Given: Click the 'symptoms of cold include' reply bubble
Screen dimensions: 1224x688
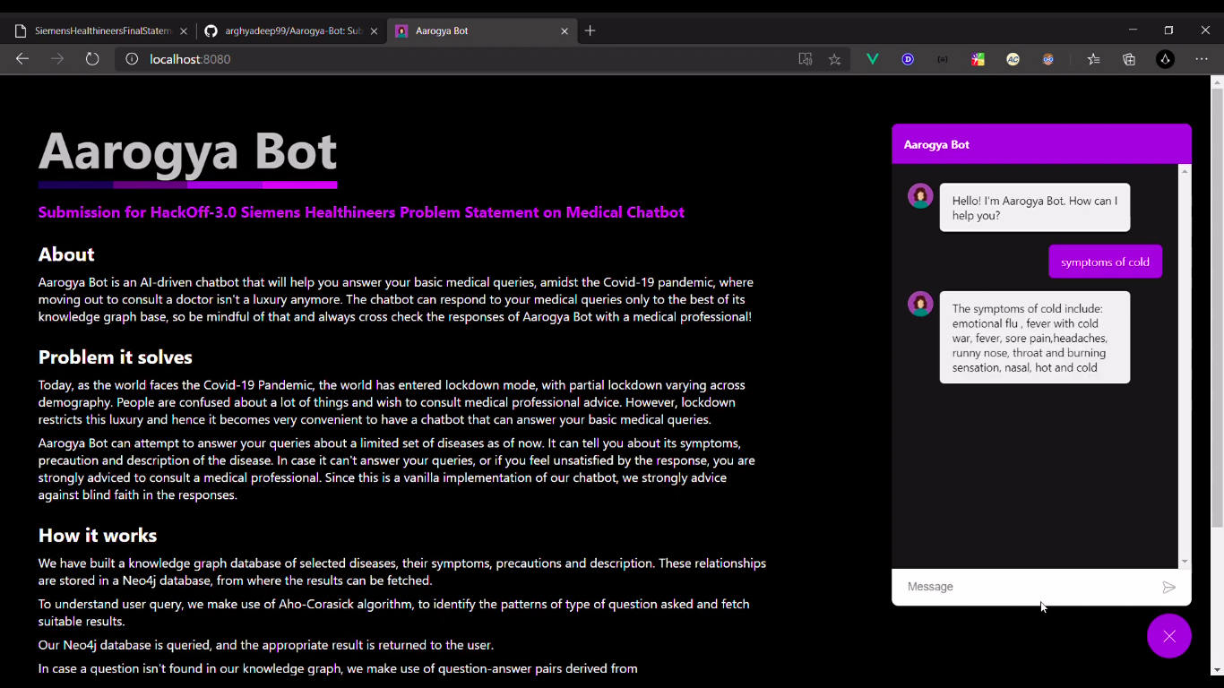Looking at the screenshot, I should [1035, 338].
